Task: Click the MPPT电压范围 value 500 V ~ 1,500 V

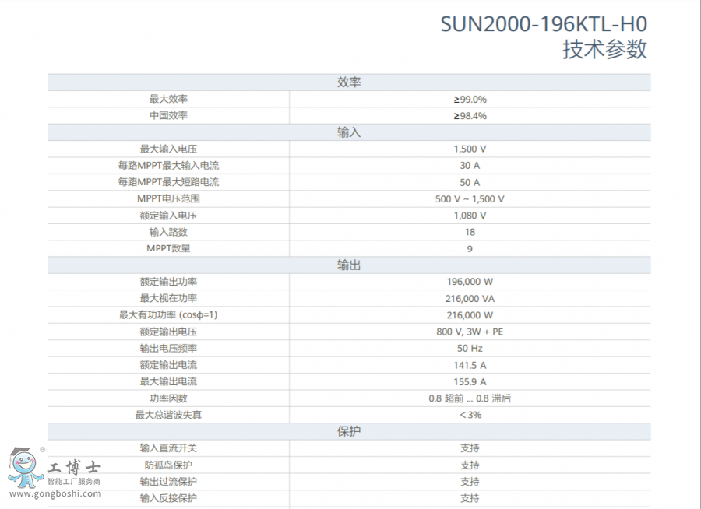Action: tap(470, 198)
